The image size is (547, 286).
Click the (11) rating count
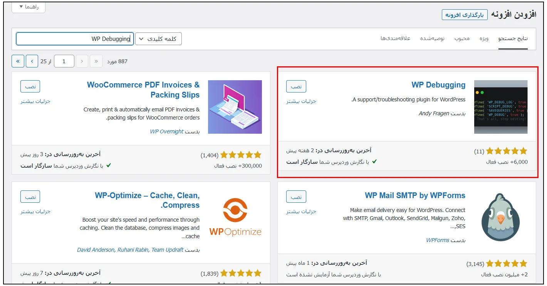click(x=479, y=152)
